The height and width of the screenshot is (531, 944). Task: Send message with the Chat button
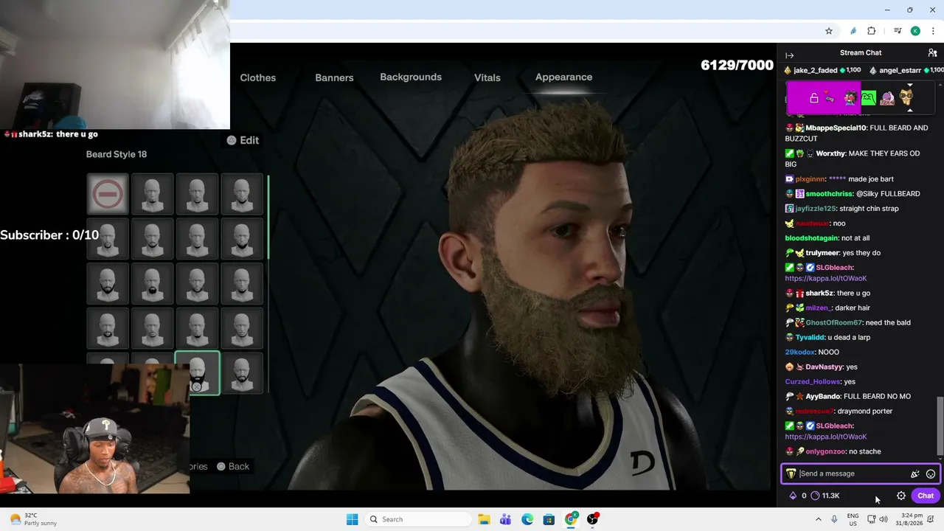click(926, 496)
